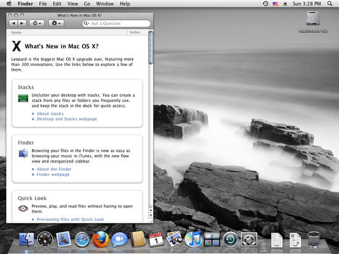Open Finder from the dock
This screenshot has height=254, width=339.
pos(26,239)
